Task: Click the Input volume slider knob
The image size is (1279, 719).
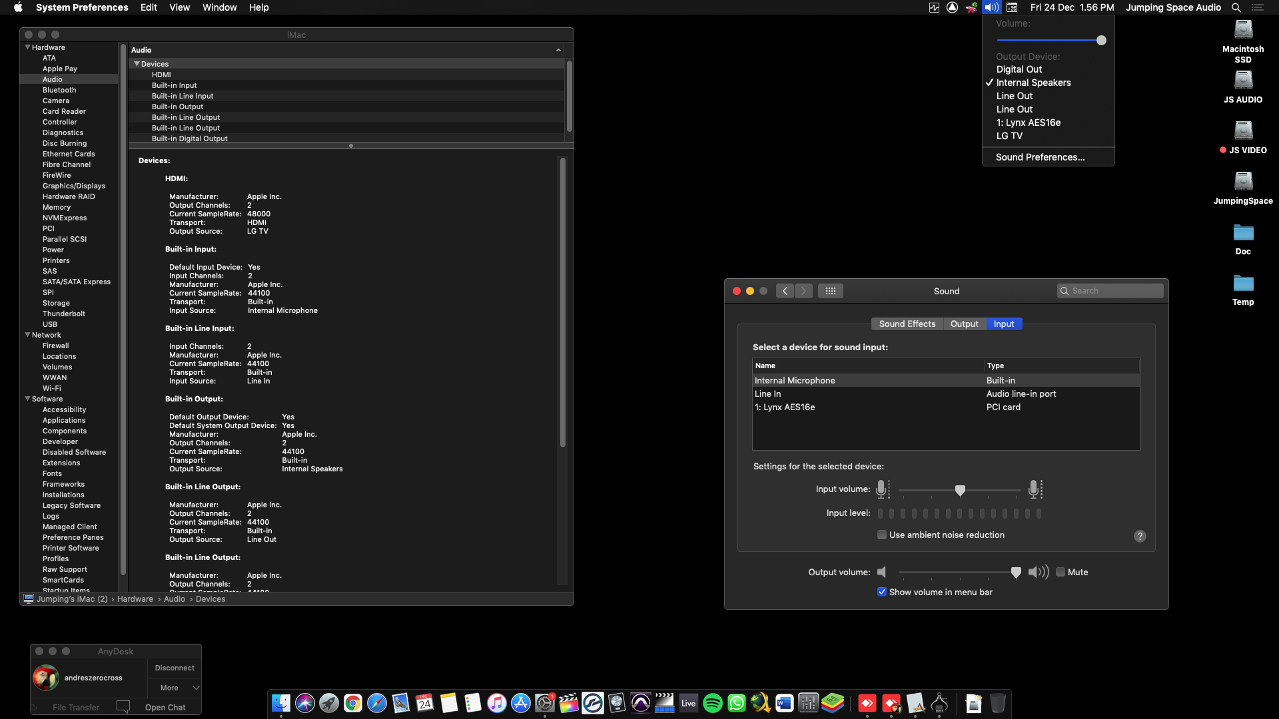Action: [x=960, y=491]
